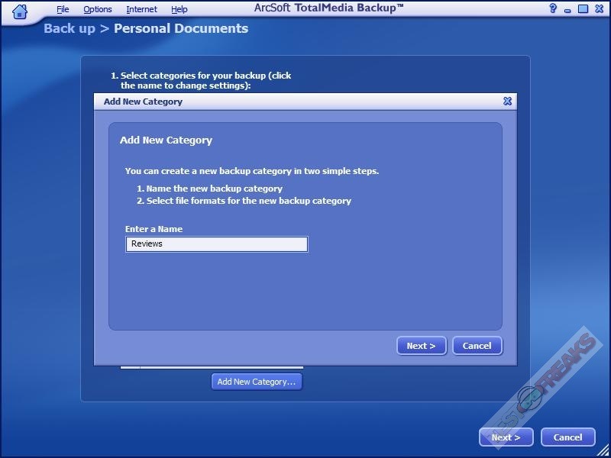Click Cancel at the bottom of main window
Image resolution: width=611 pixels, height=458 pixels.
pos(567,437)
